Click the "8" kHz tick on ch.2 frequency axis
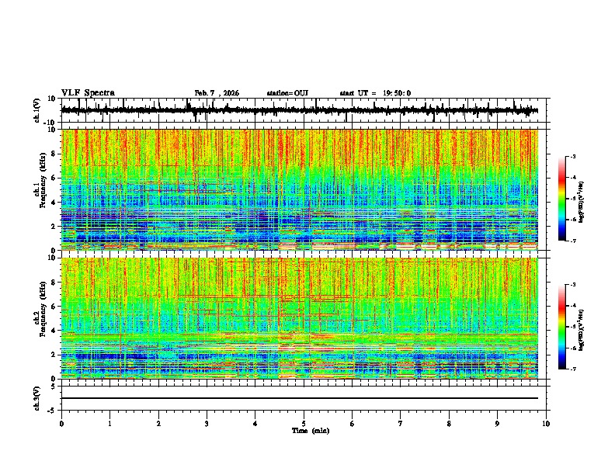This screenshot has height=475, width=615. [54, 283]
